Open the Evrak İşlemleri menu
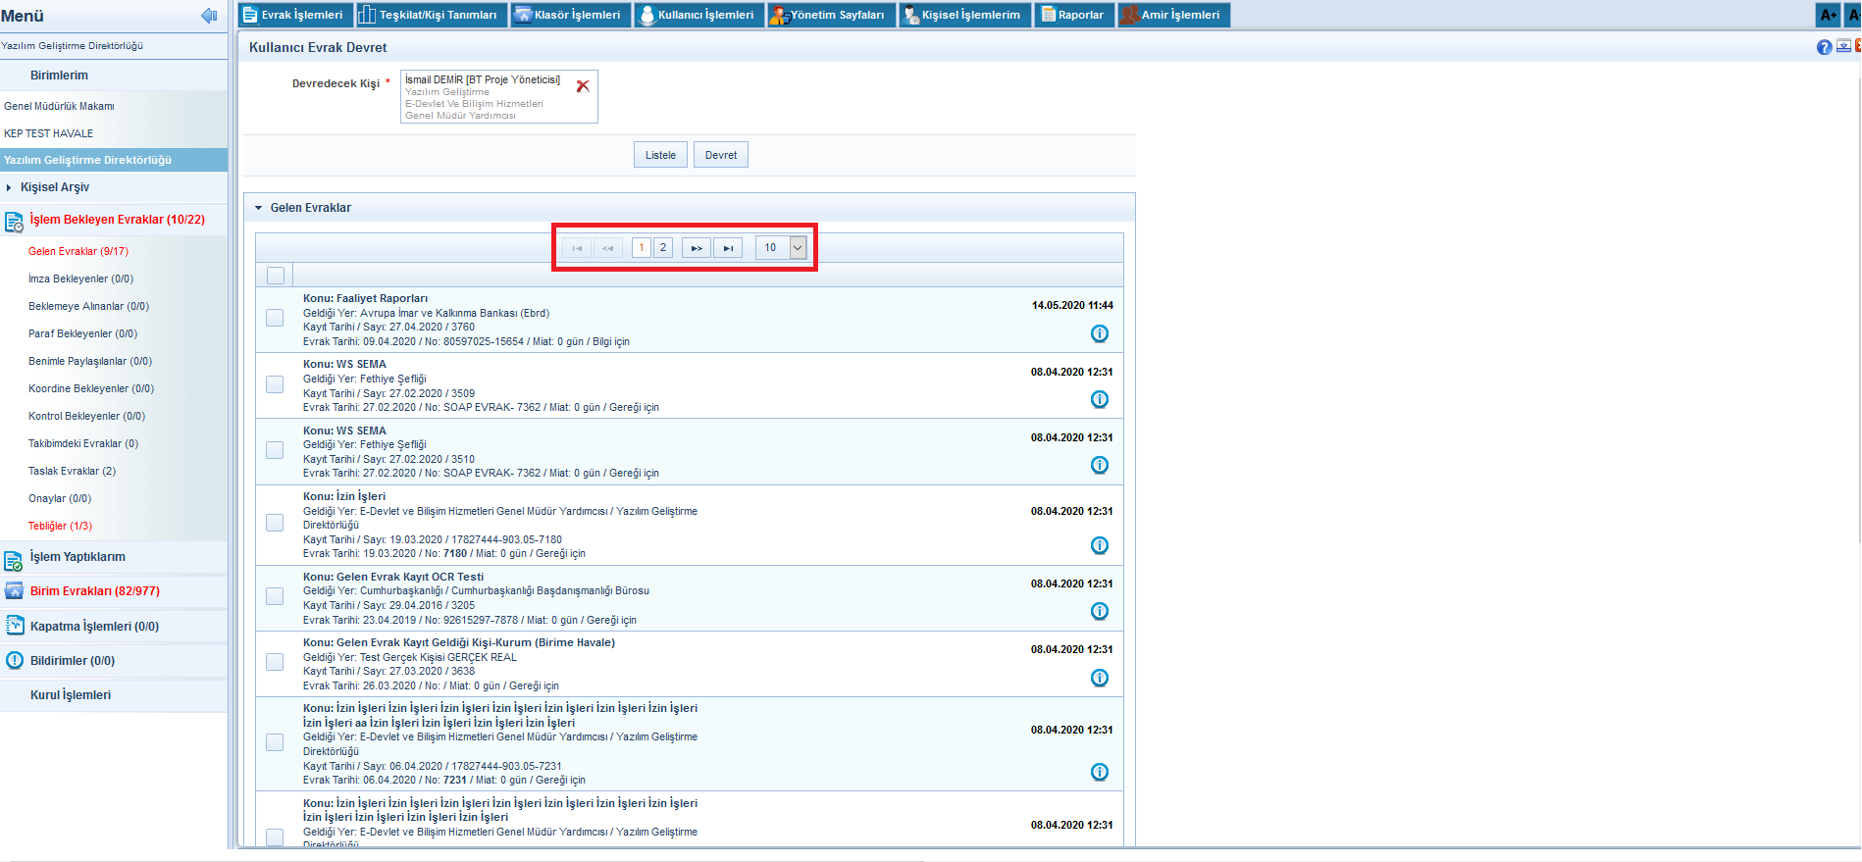This screenshot has width=1862, height=862. (x=292, y=15)
